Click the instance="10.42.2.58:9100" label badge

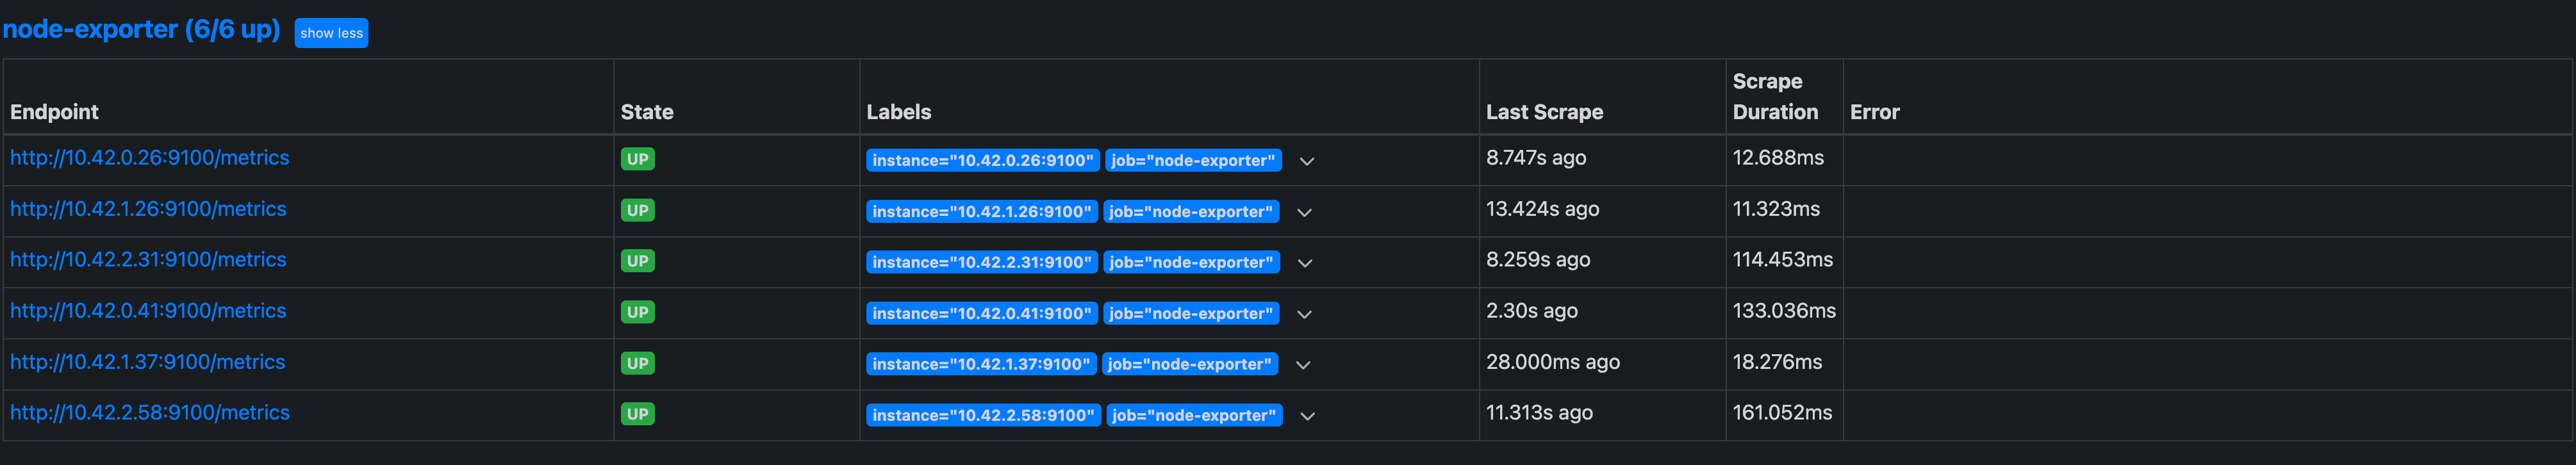click(983, 416)
